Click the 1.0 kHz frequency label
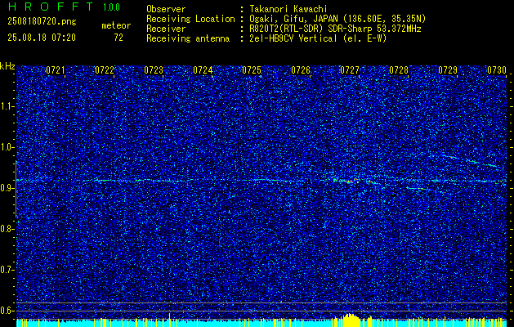This screenshot has width=514, height=327. (x=7, y=147)
